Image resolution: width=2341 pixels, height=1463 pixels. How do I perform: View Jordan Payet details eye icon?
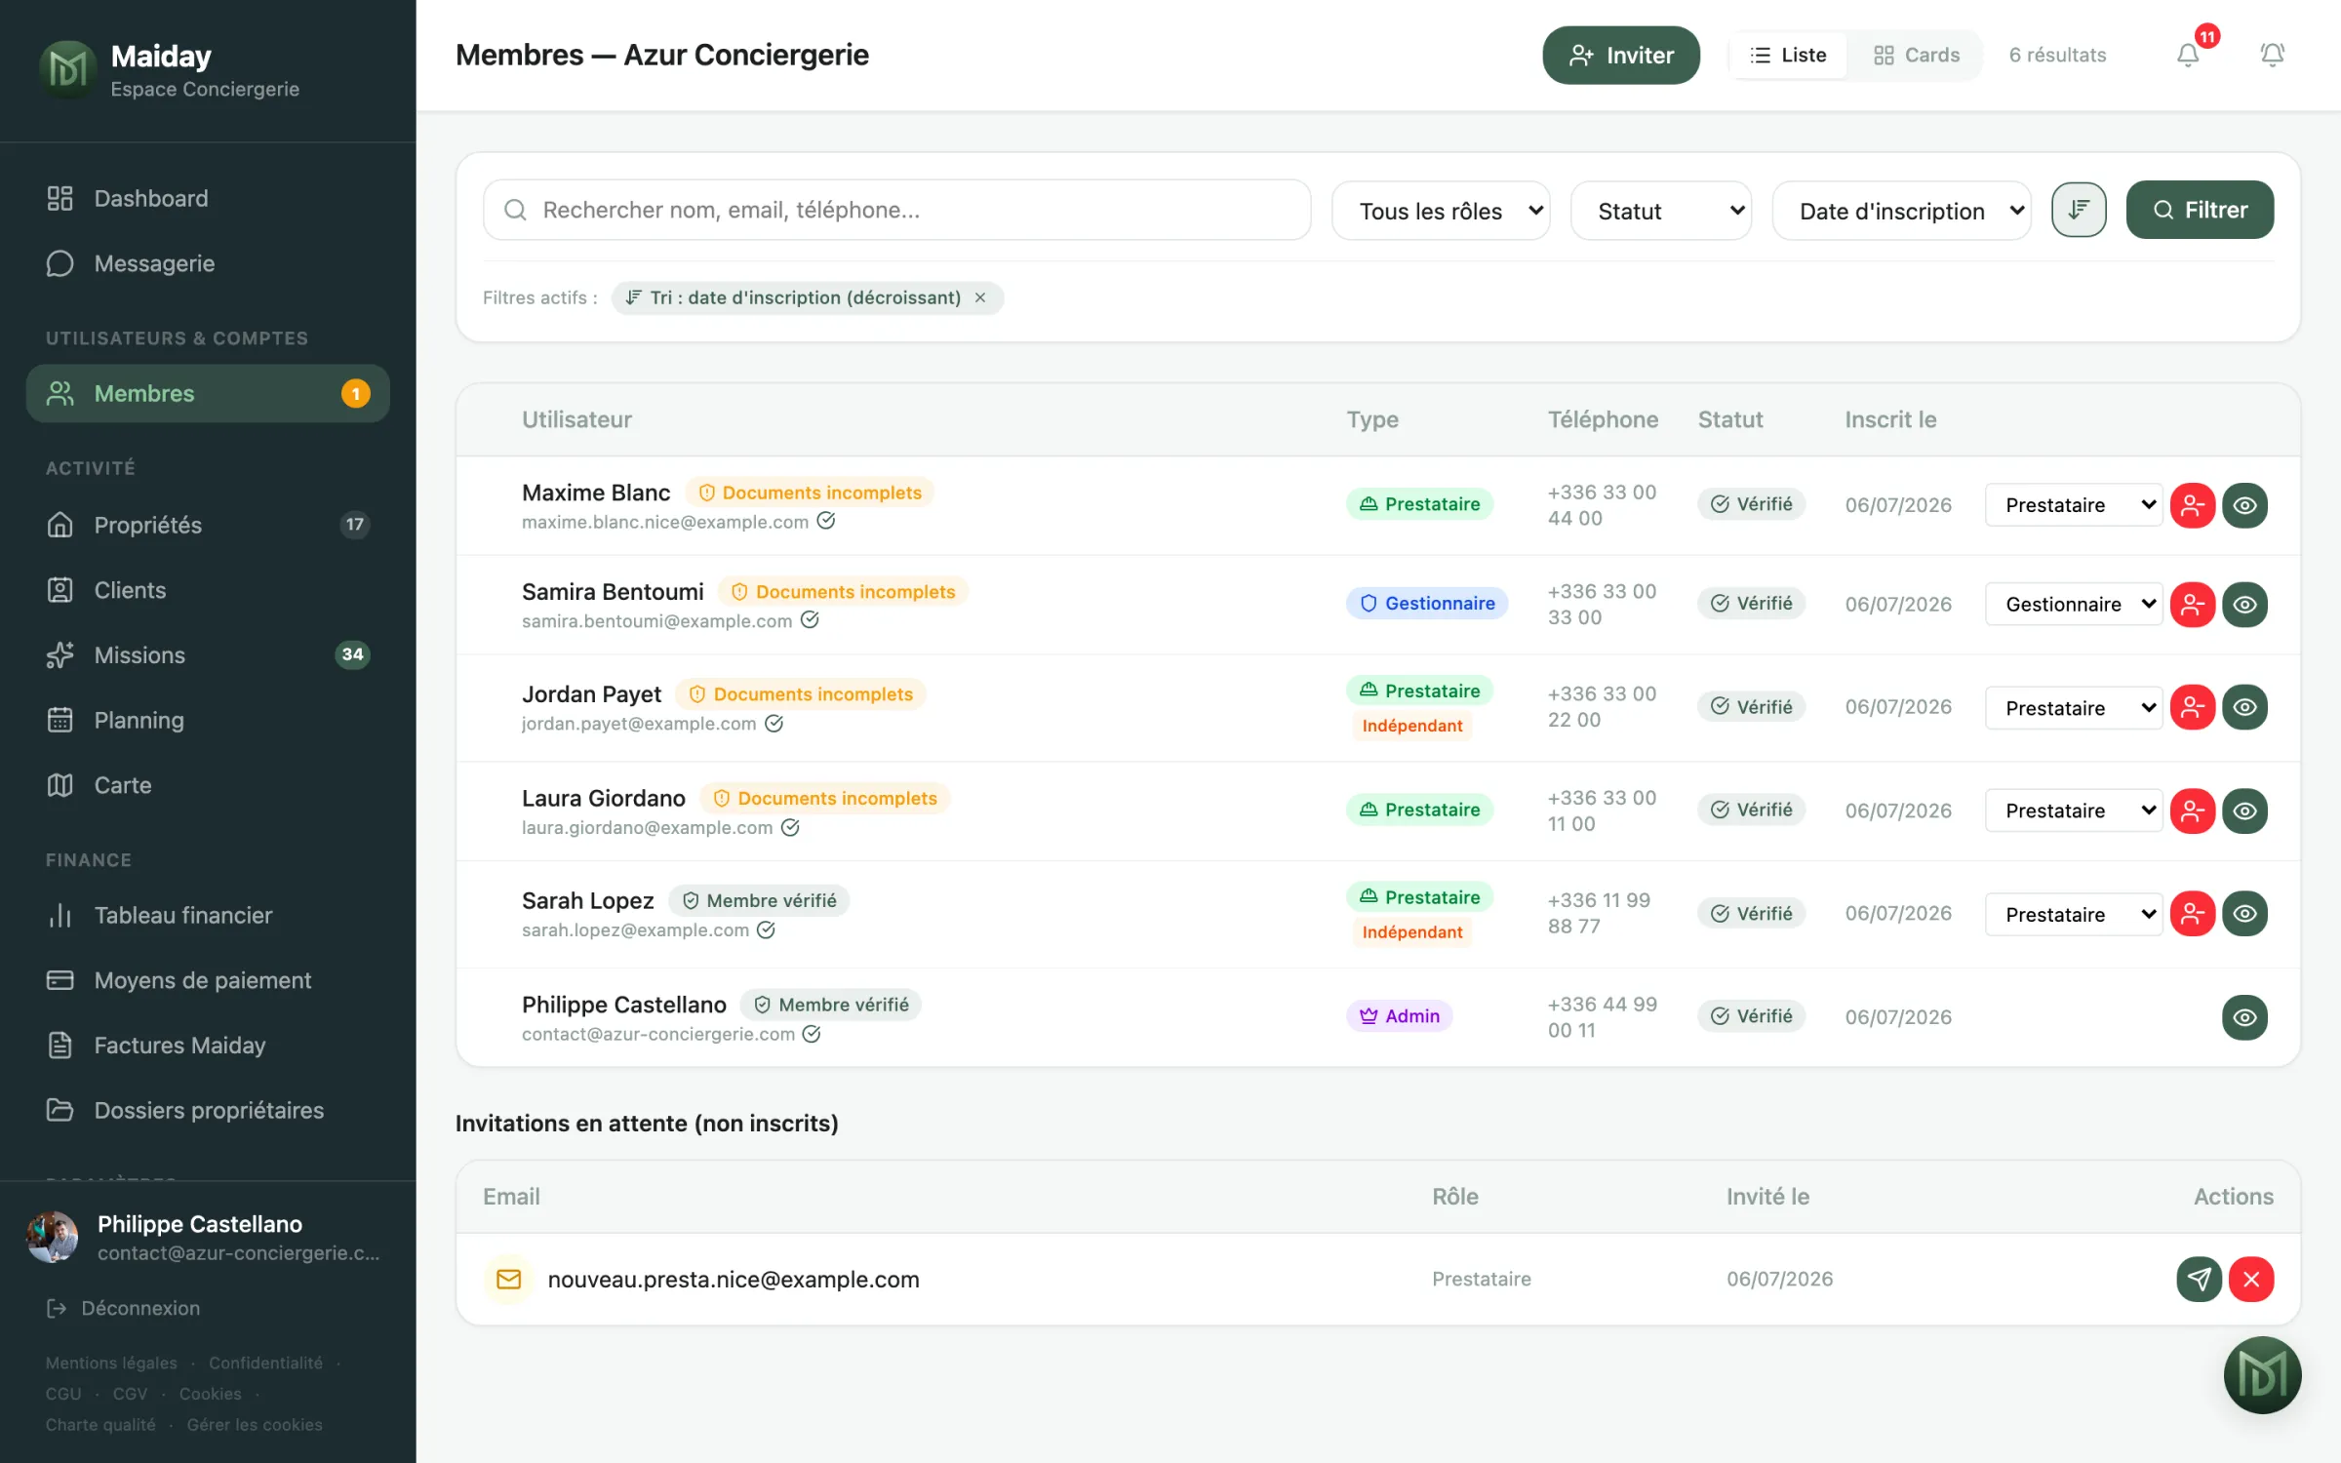(x=2244, y=707)
